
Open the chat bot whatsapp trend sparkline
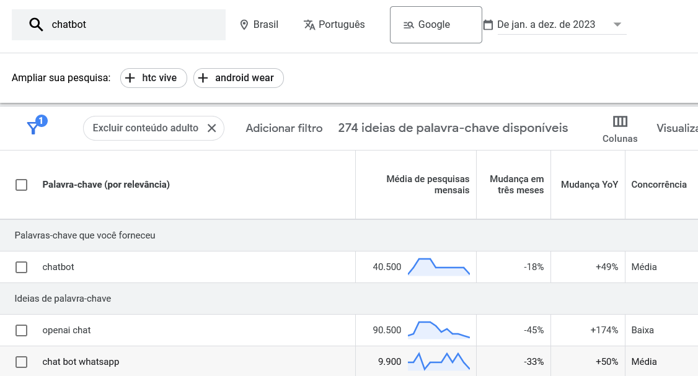438,361
